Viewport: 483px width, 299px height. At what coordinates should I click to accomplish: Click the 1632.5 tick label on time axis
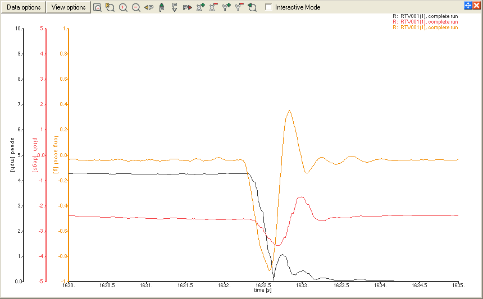click(263, 285)
